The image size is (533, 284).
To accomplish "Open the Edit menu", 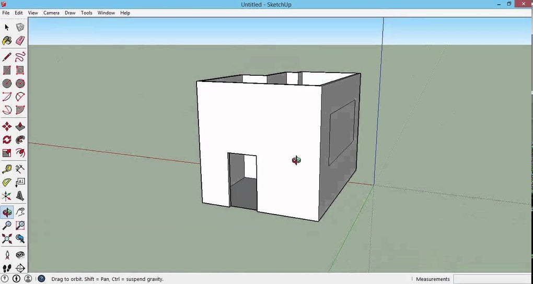I will click(19, 13).
